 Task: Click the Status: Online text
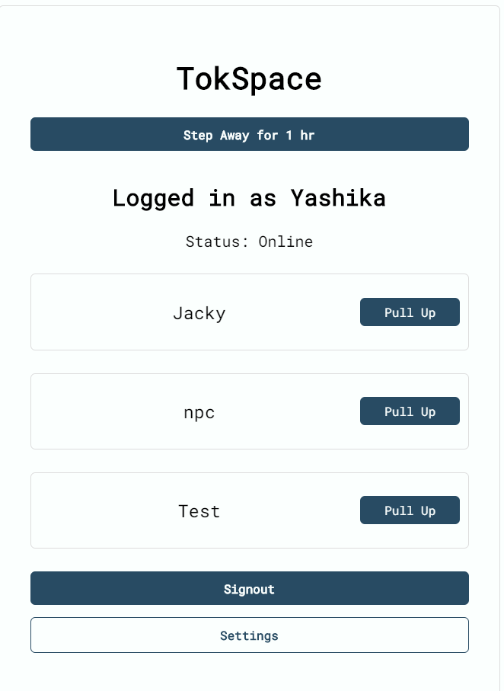coord(249,242)
